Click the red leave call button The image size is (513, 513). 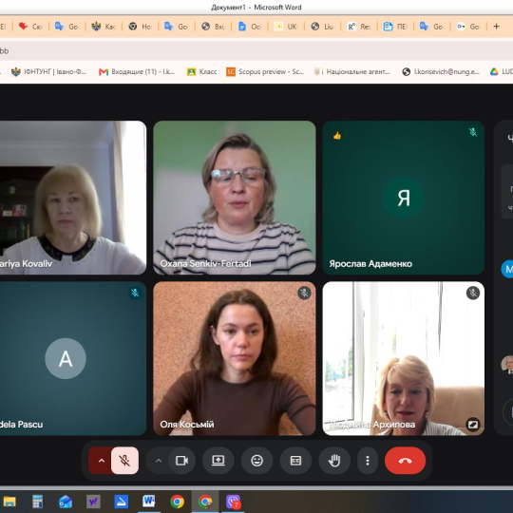point(405,461)
